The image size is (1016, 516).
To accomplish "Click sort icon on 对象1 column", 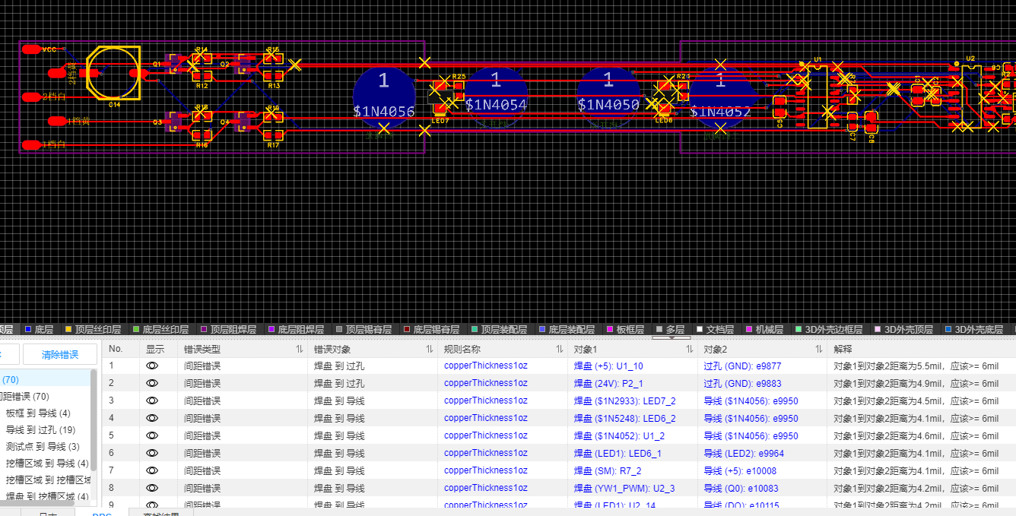I will coord(690,350).
